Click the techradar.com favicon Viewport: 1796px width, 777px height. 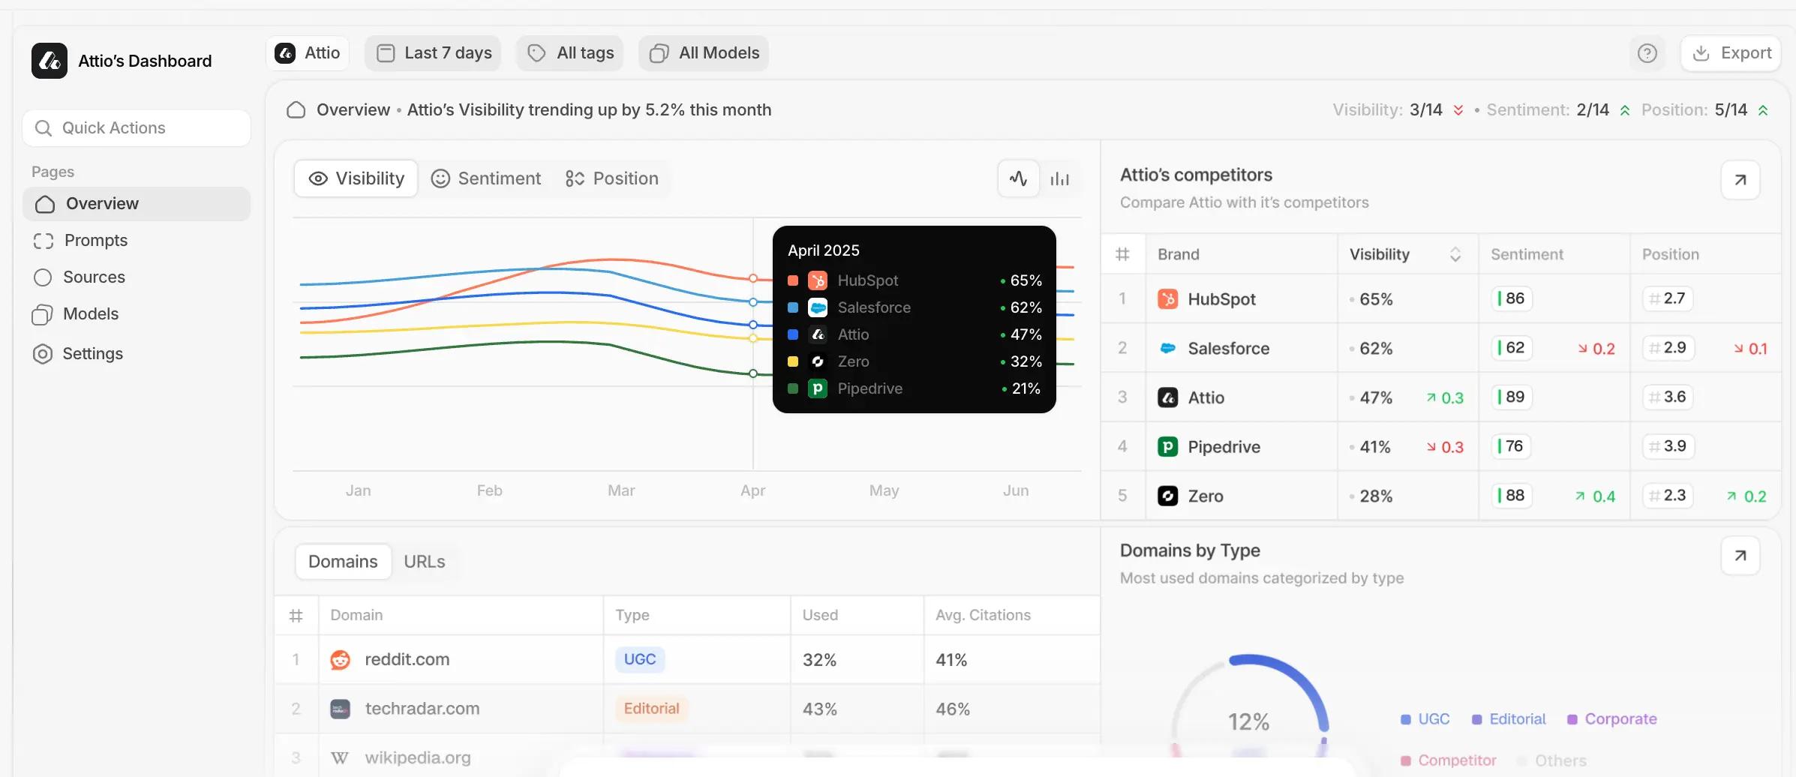(341, 709)
